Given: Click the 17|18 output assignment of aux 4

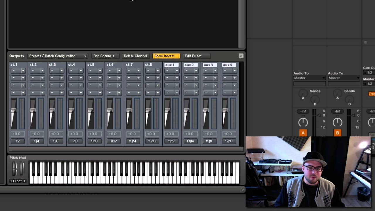Looking at the screenshot, I should pyautogui.click(x=229, y=141).
